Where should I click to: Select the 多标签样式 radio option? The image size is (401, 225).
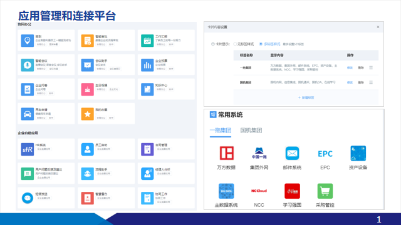[x=261, y=44]
